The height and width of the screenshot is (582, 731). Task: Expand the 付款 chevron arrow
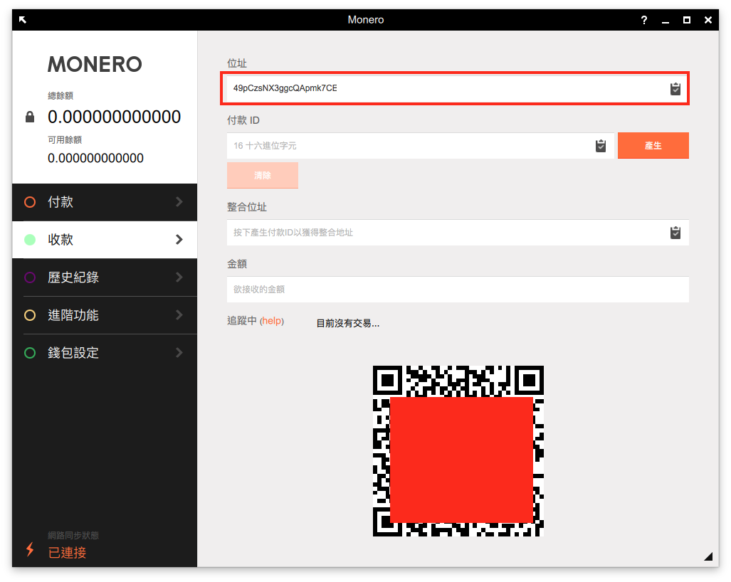(x=179, y=202)
